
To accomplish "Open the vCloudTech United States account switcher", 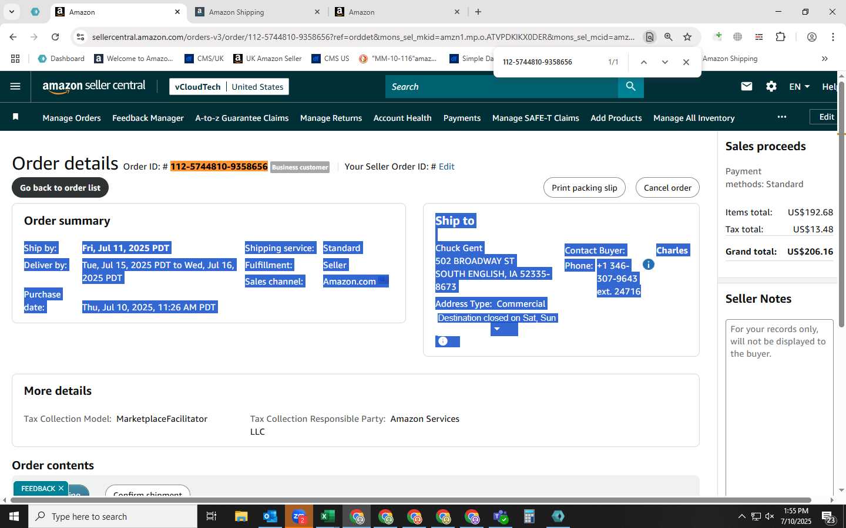I will 229,86.
